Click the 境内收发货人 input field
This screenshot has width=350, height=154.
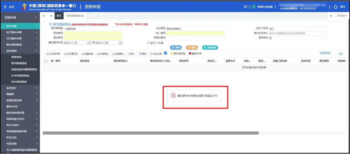298,33
